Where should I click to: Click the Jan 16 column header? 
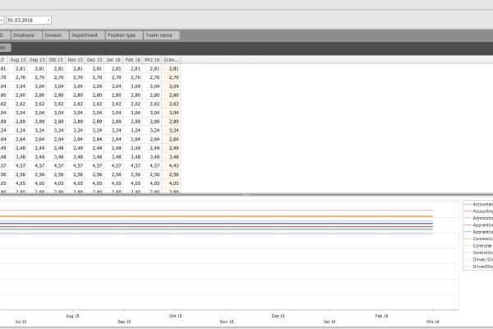114,60
